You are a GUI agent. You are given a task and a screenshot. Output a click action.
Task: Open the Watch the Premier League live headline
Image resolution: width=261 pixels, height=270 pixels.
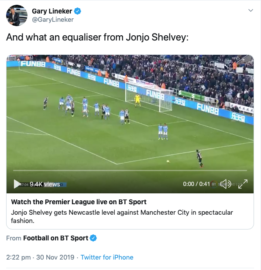[79, 202]
